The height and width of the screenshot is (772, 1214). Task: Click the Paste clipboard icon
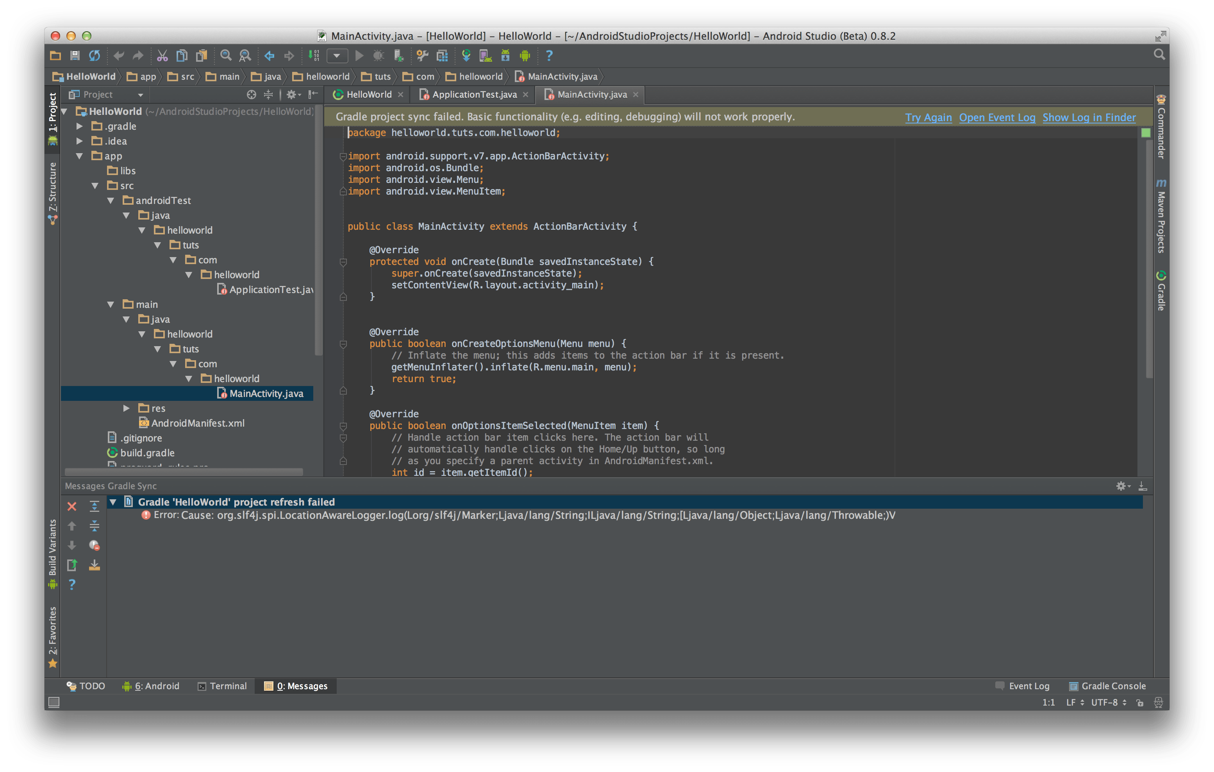(x=202, y=55)
